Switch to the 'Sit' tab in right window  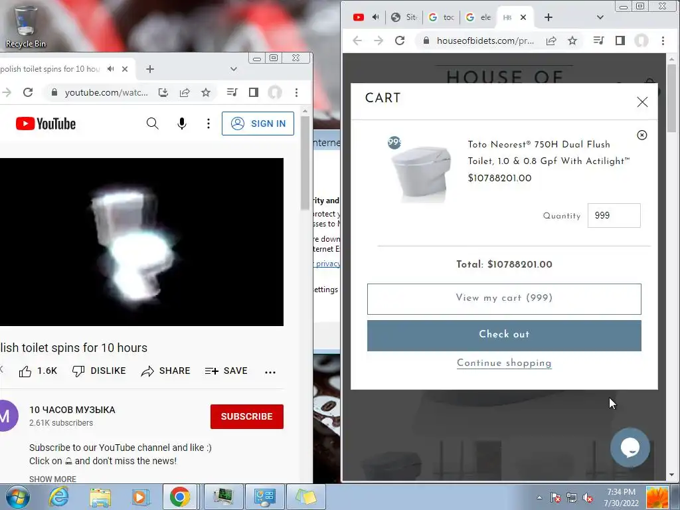405,17
